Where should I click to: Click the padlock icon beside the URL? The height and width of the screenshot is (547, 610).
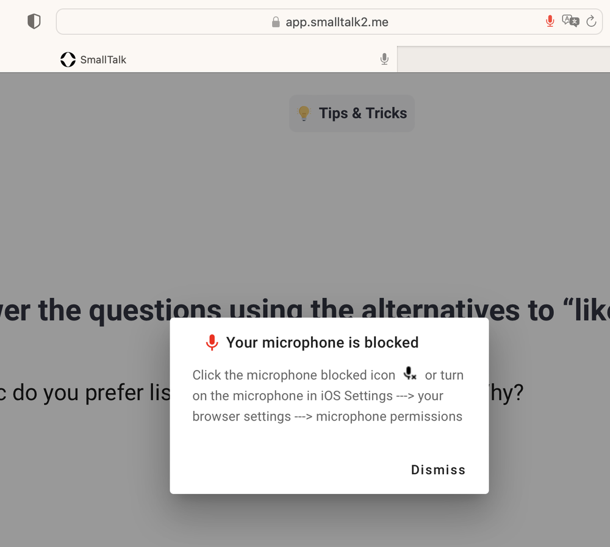276,23
